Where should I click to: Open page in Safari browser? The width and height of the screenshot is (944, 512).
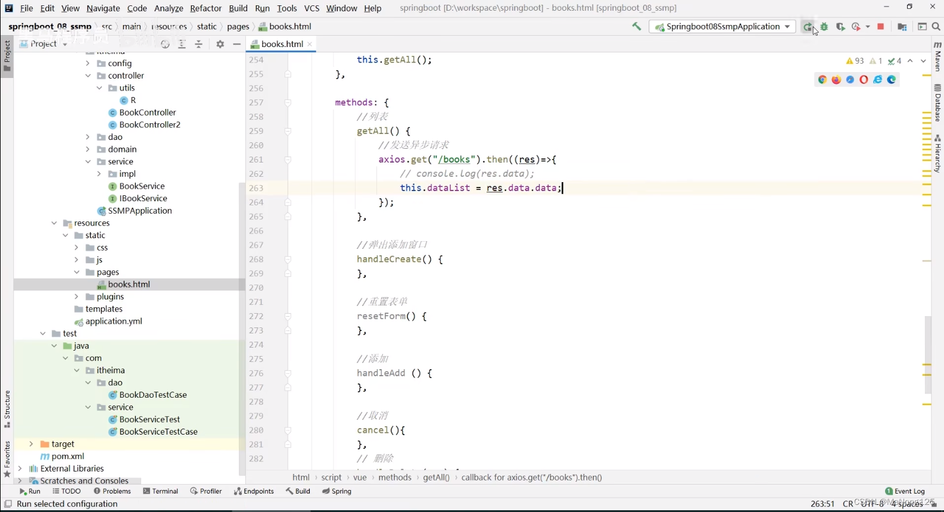coord(850,80)
